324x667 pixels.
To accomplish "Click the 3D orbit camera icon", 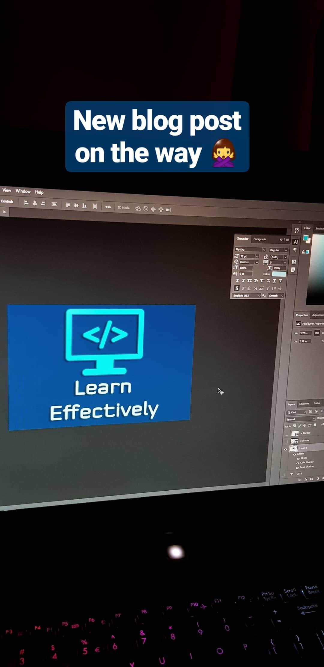I will (x=138, y=209).
